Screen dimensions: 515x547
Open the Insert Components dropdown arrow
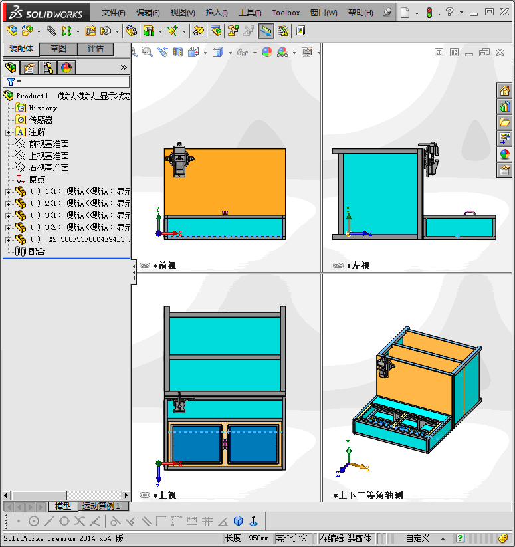39,31
